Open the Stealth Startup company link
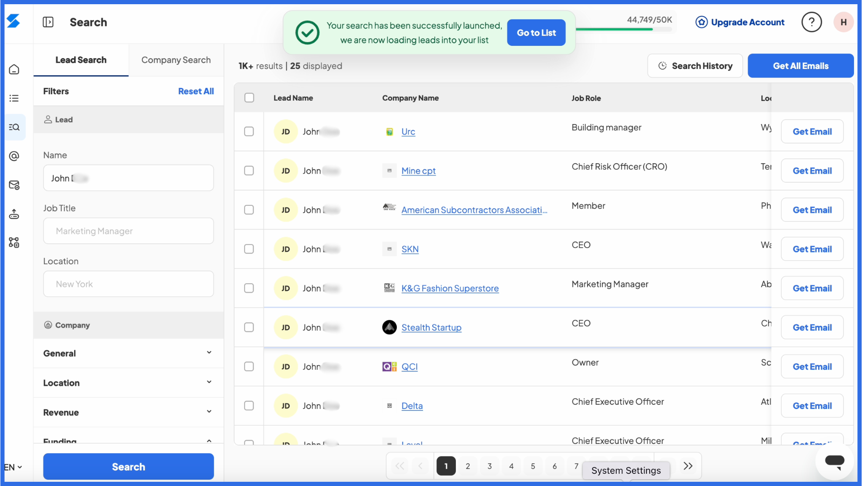This screenshot has height=486, width=862. coord(431,327)
